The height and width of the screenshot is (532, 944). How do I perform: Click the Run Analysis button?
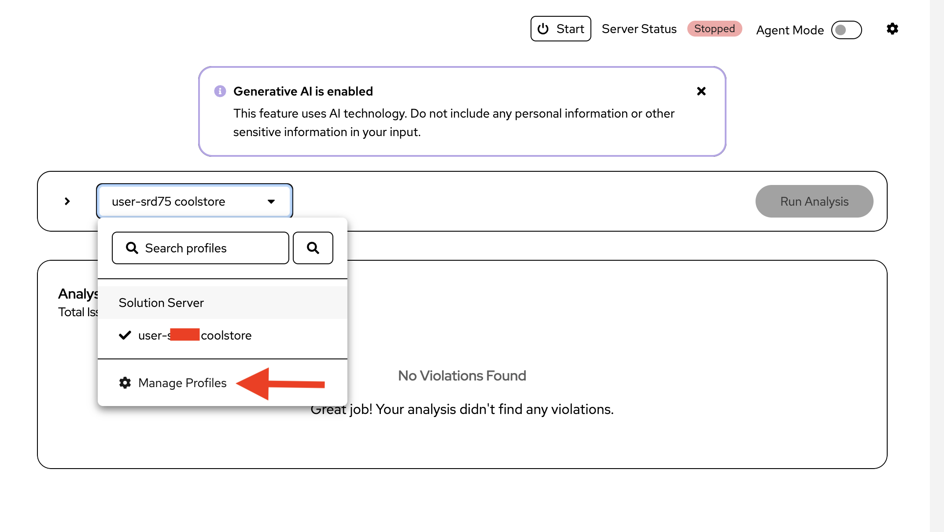814,201
